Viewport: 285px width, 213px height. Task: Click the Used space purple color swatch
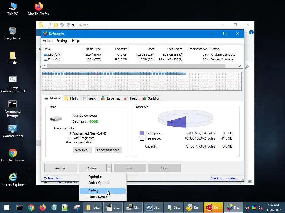pyautogui.click(x=142, y=133)
